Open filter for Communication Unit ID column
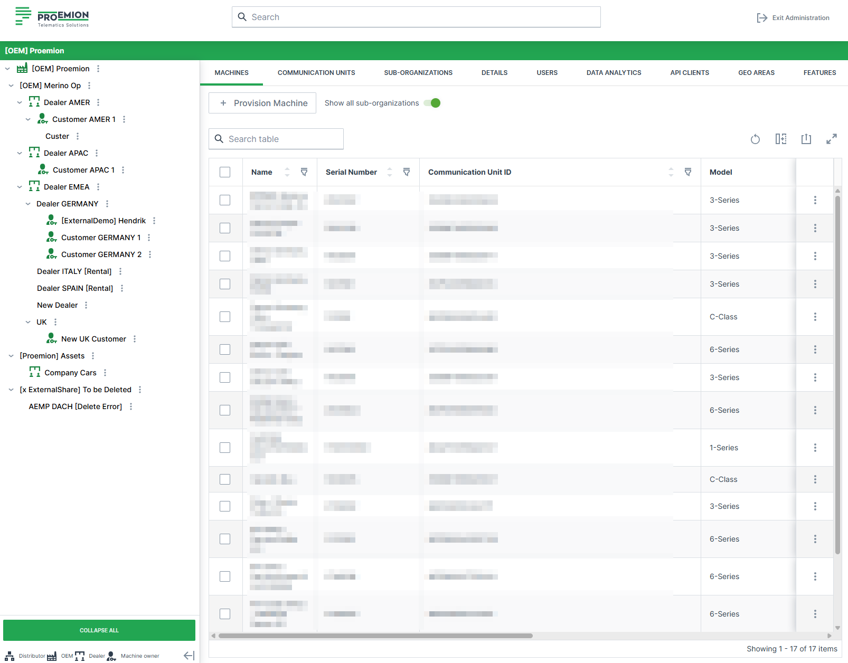The width and height of the screenshot is (848, 663). [x=687, y=172]
